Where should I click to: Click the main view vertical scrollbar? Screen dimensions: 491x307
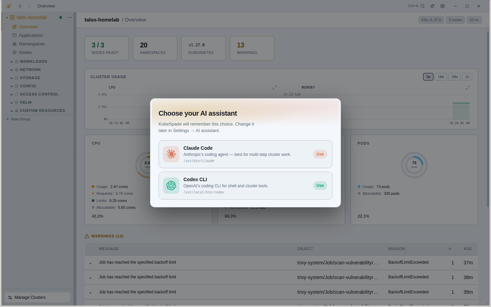[x=488, y=119]
